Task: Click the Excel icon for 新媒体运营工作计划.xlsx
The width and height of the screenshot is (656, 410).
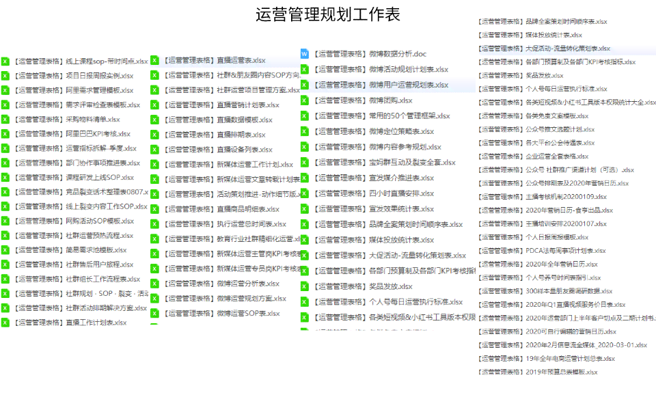Action: pyautogui.click(x=155, y=165)
